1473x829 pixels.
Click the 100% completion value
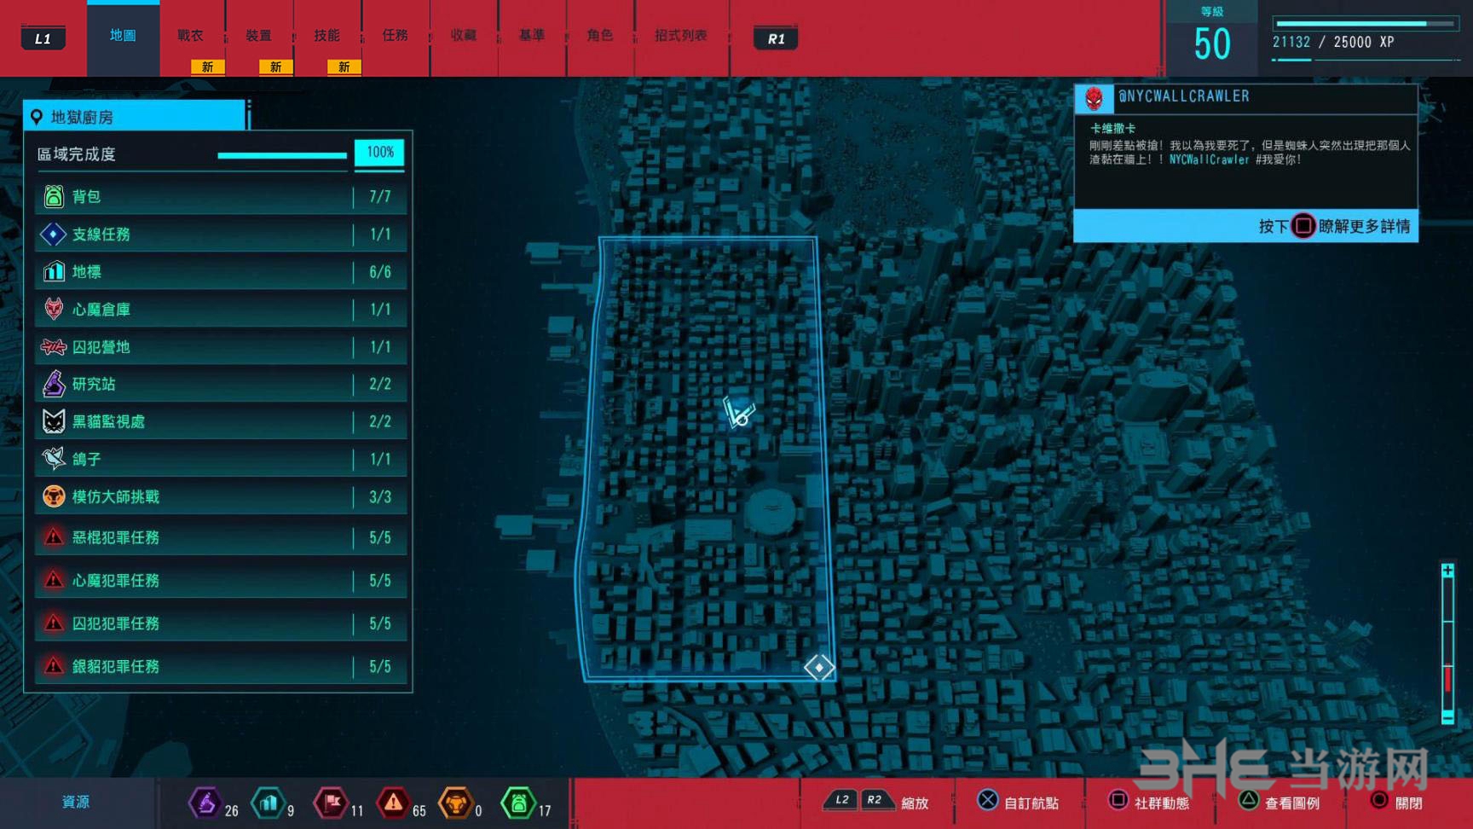point(380,153)
